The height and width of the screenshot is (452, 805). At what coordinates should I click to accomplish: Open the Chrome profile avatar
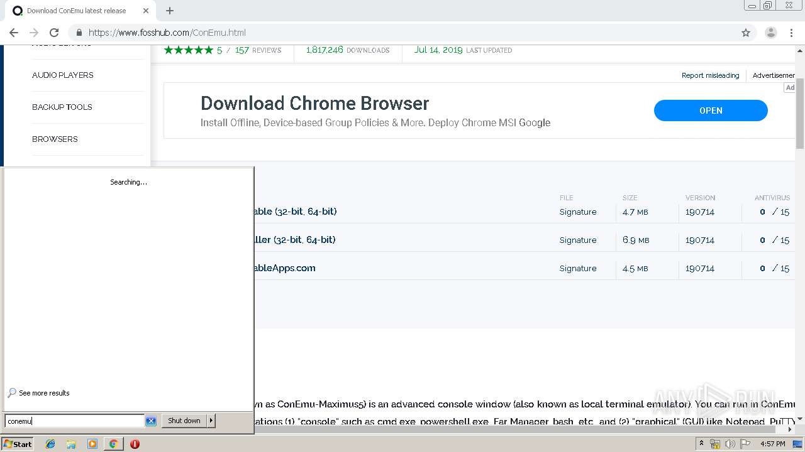point(771,33)
